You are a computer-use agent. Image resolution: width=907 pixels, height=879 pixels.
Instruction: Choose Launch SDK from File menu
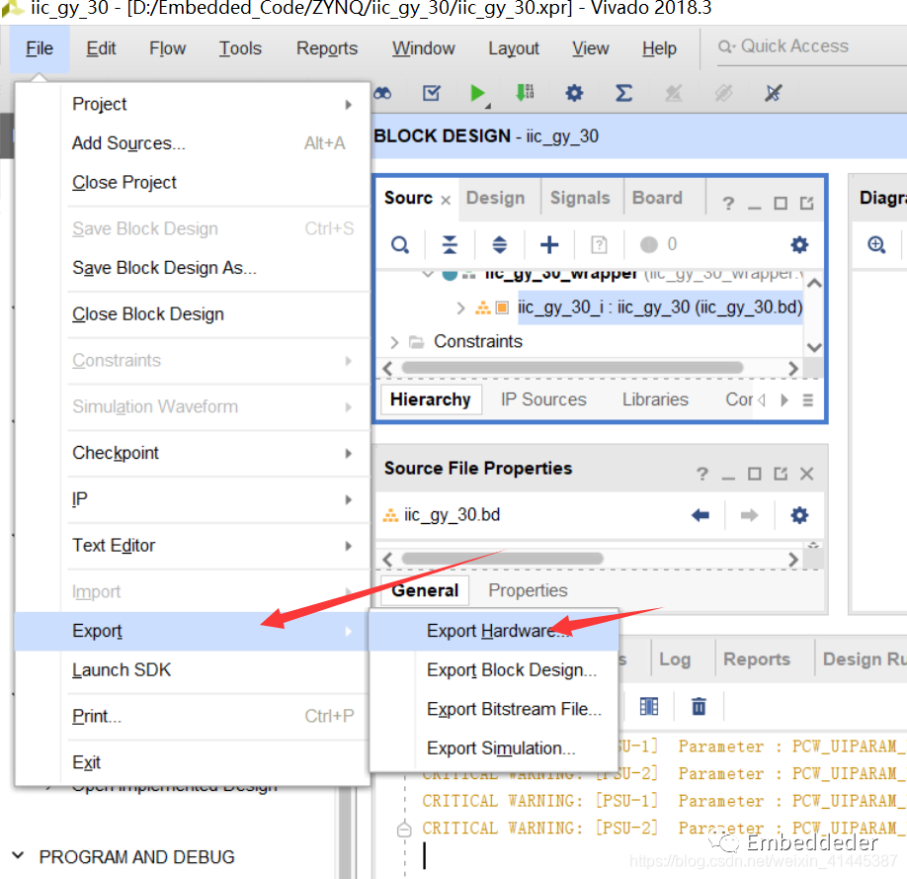point(122,669)
